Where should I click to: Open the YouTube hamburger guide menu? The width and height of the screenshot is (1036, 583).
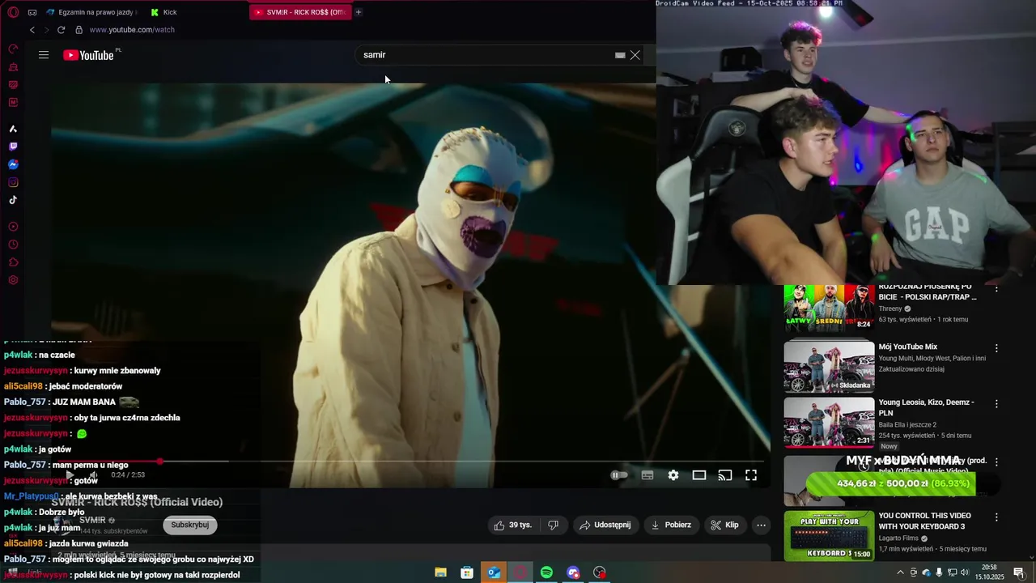[x=44, y=55]
